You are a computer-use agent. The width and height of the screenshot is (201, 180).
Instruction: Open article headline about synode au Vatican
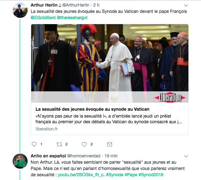92,109
